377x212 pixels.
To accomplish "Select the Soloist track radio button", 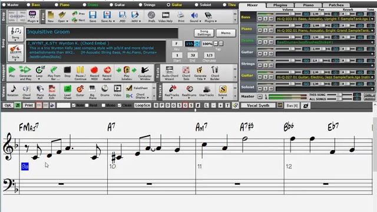I will click(196, 5).
